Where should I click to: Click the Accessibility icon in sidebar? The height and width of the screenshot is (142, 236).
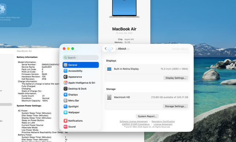point(65,71)
